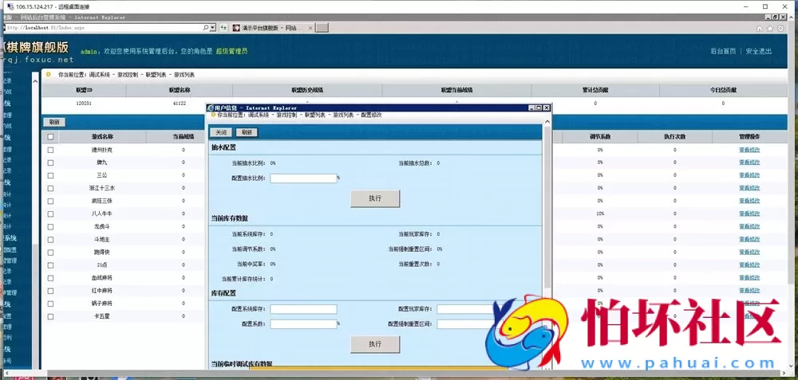The width and height of the screenshot is (798, 380).
Task: Minimize the 用户信息 popup window
Action: [531, 108]
